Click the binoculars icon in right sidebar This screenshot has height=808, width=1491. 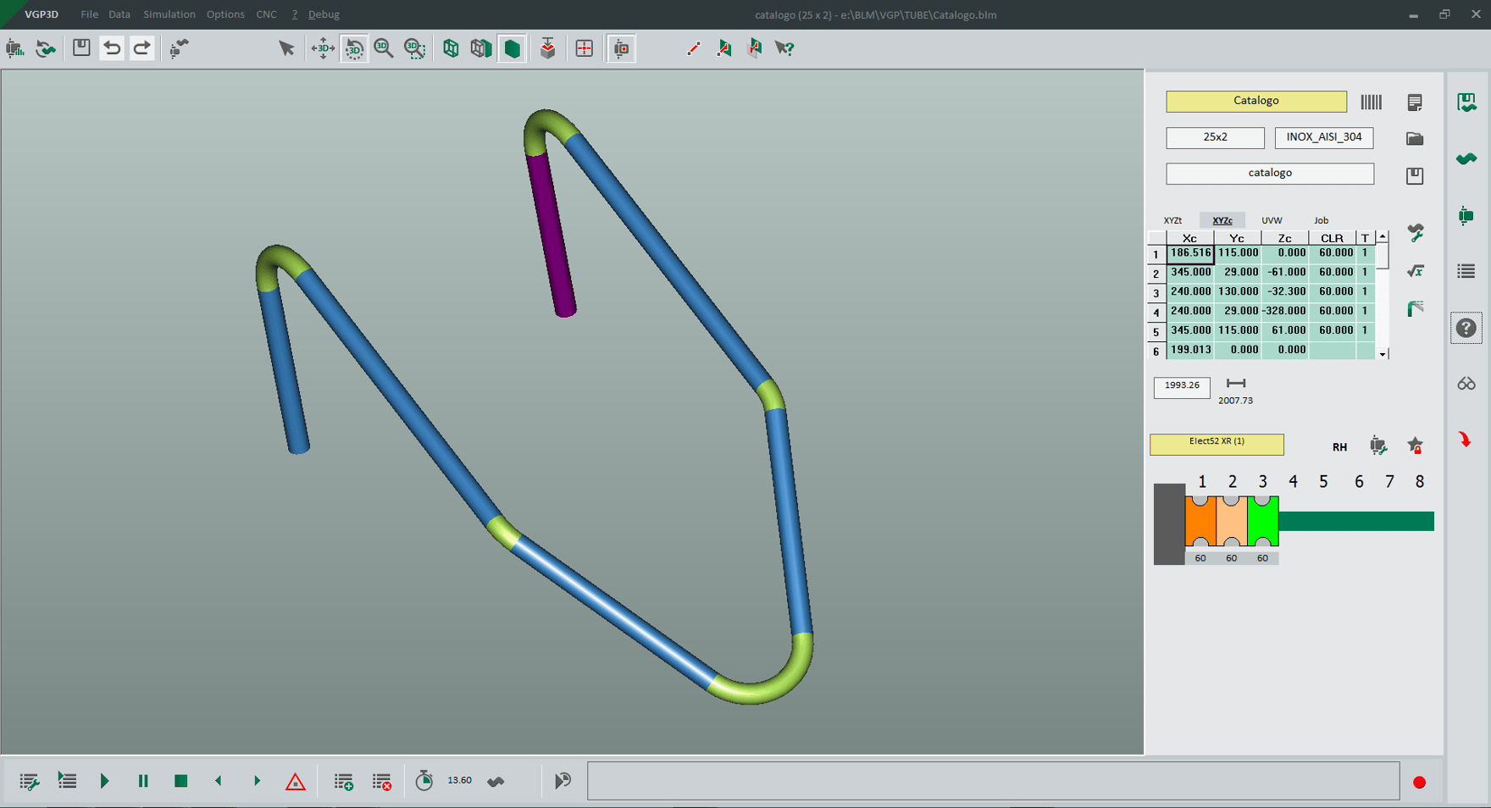tap(1466, 384)
